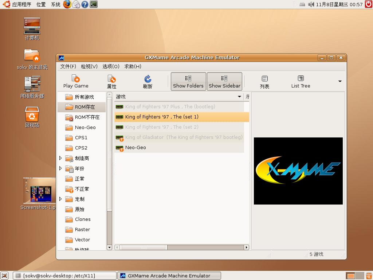The image size is (373, 280).
Task: Open the 文件(F) menu
Action: point(68,66)
